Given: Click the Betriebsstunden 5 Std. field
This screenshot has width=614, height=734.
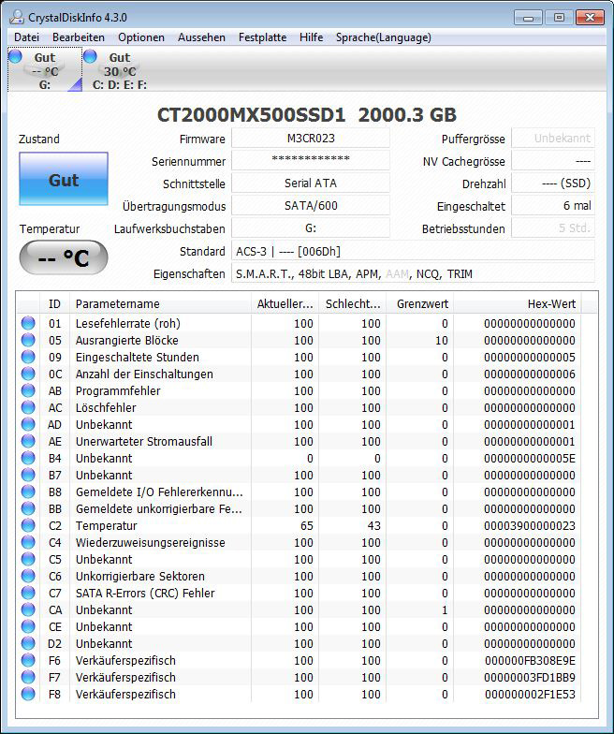Looking at the screenshot, I should pyautogui.click(x=553, y=228).
